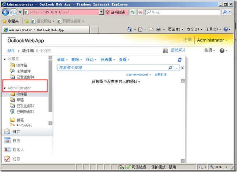Click the 由新到旧 sort order link

click(160, 75)
